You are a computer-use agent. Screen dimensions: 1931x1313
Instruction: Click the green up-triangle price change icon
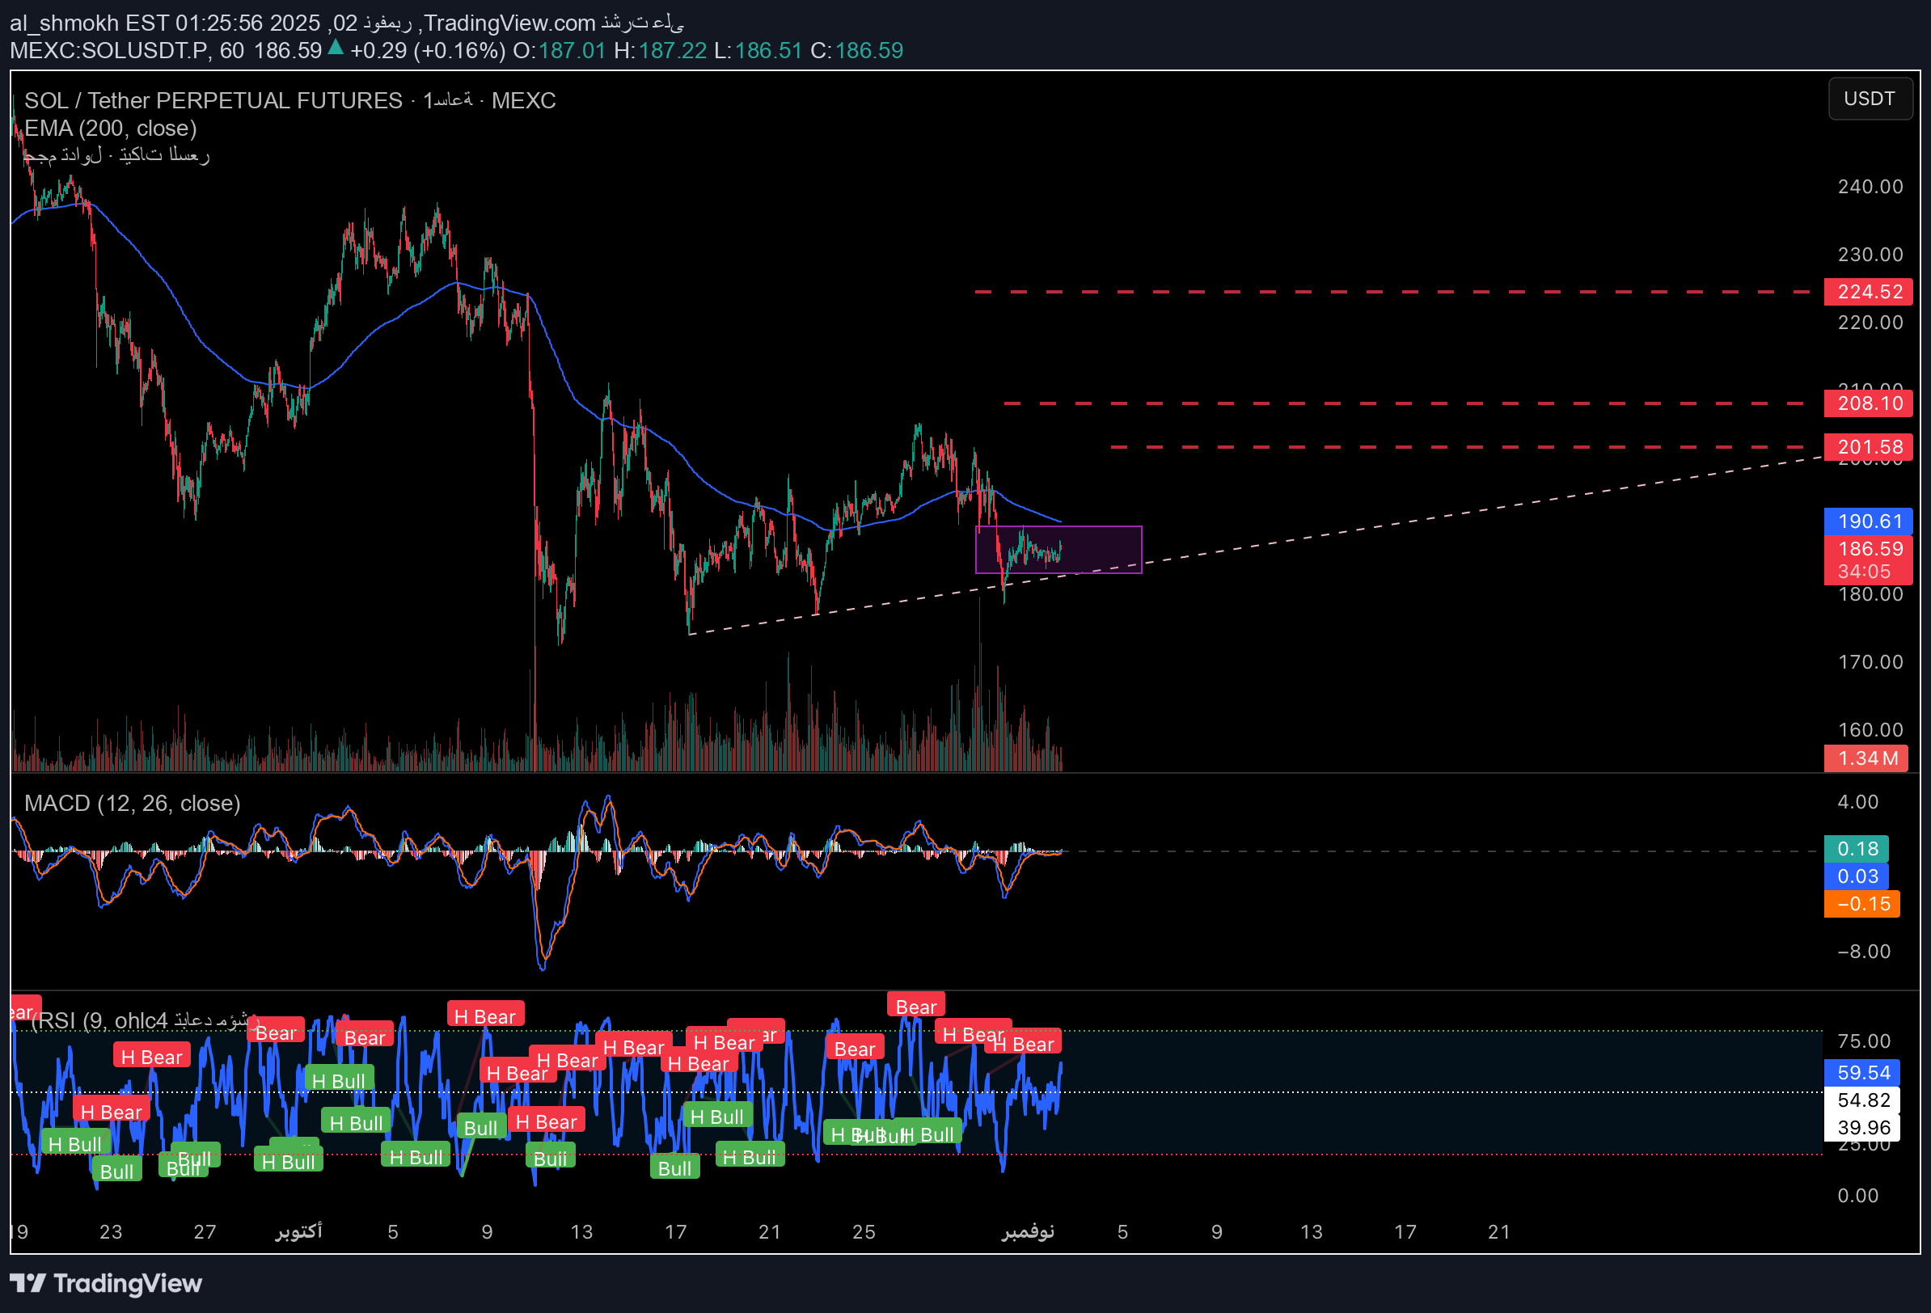point(336,49)
